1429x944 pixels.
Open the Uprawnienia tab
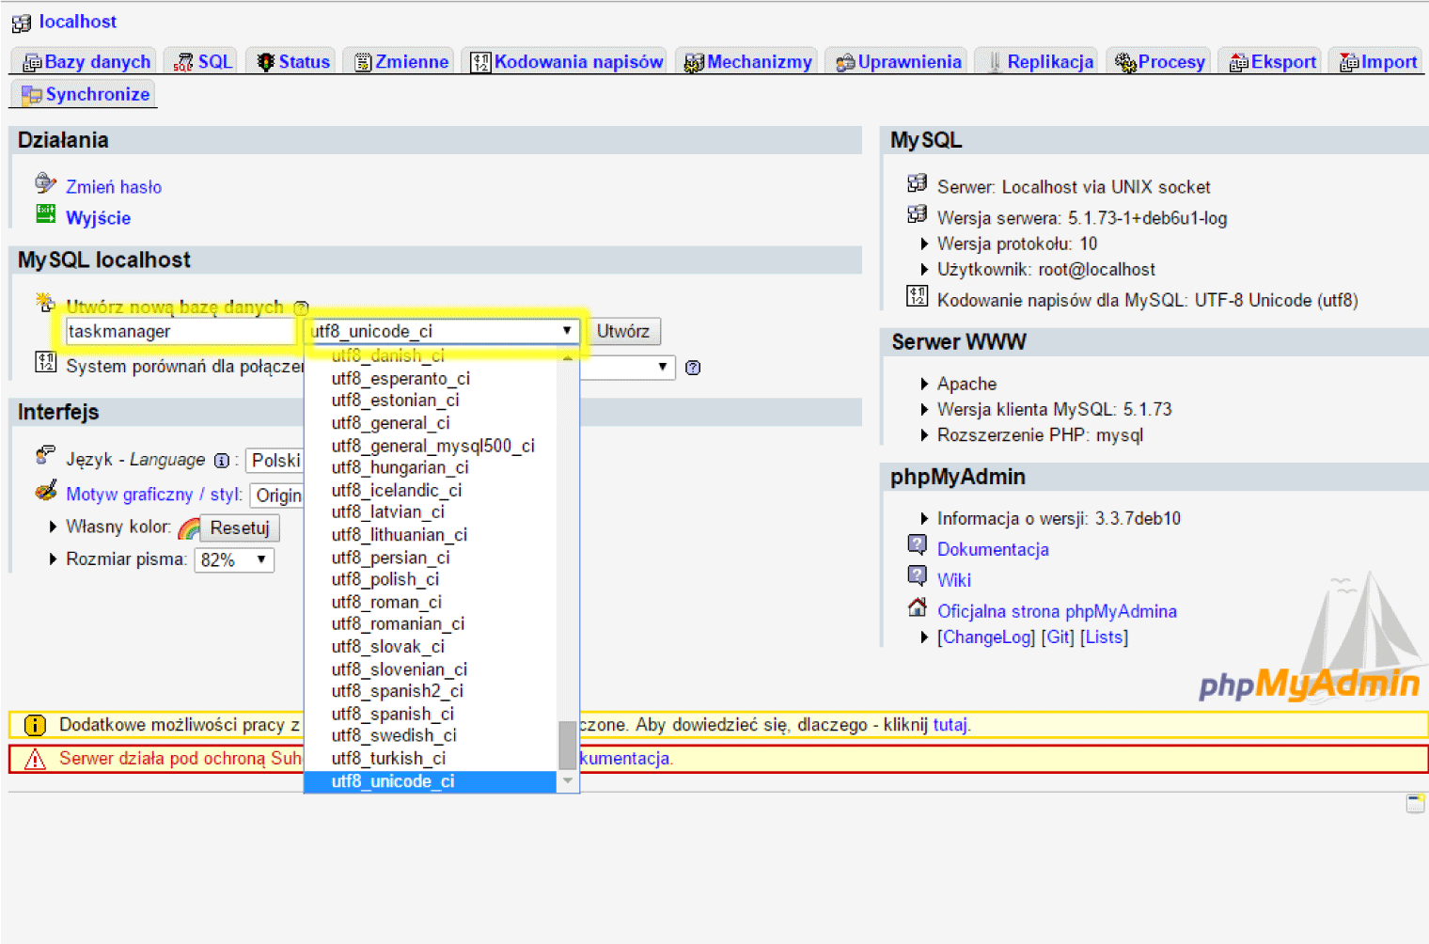tap(898, 62)
